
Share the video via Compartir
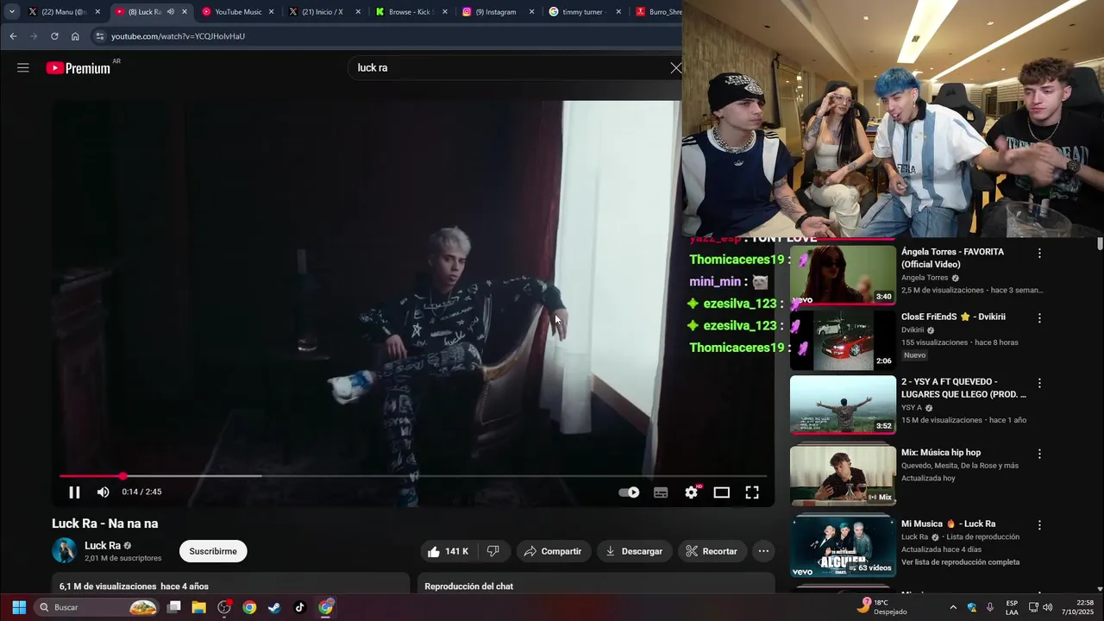click(x=553, y=551)
